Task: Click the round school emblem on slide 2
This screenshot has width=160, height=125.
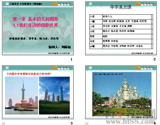Action: click(x=90, y=4)
